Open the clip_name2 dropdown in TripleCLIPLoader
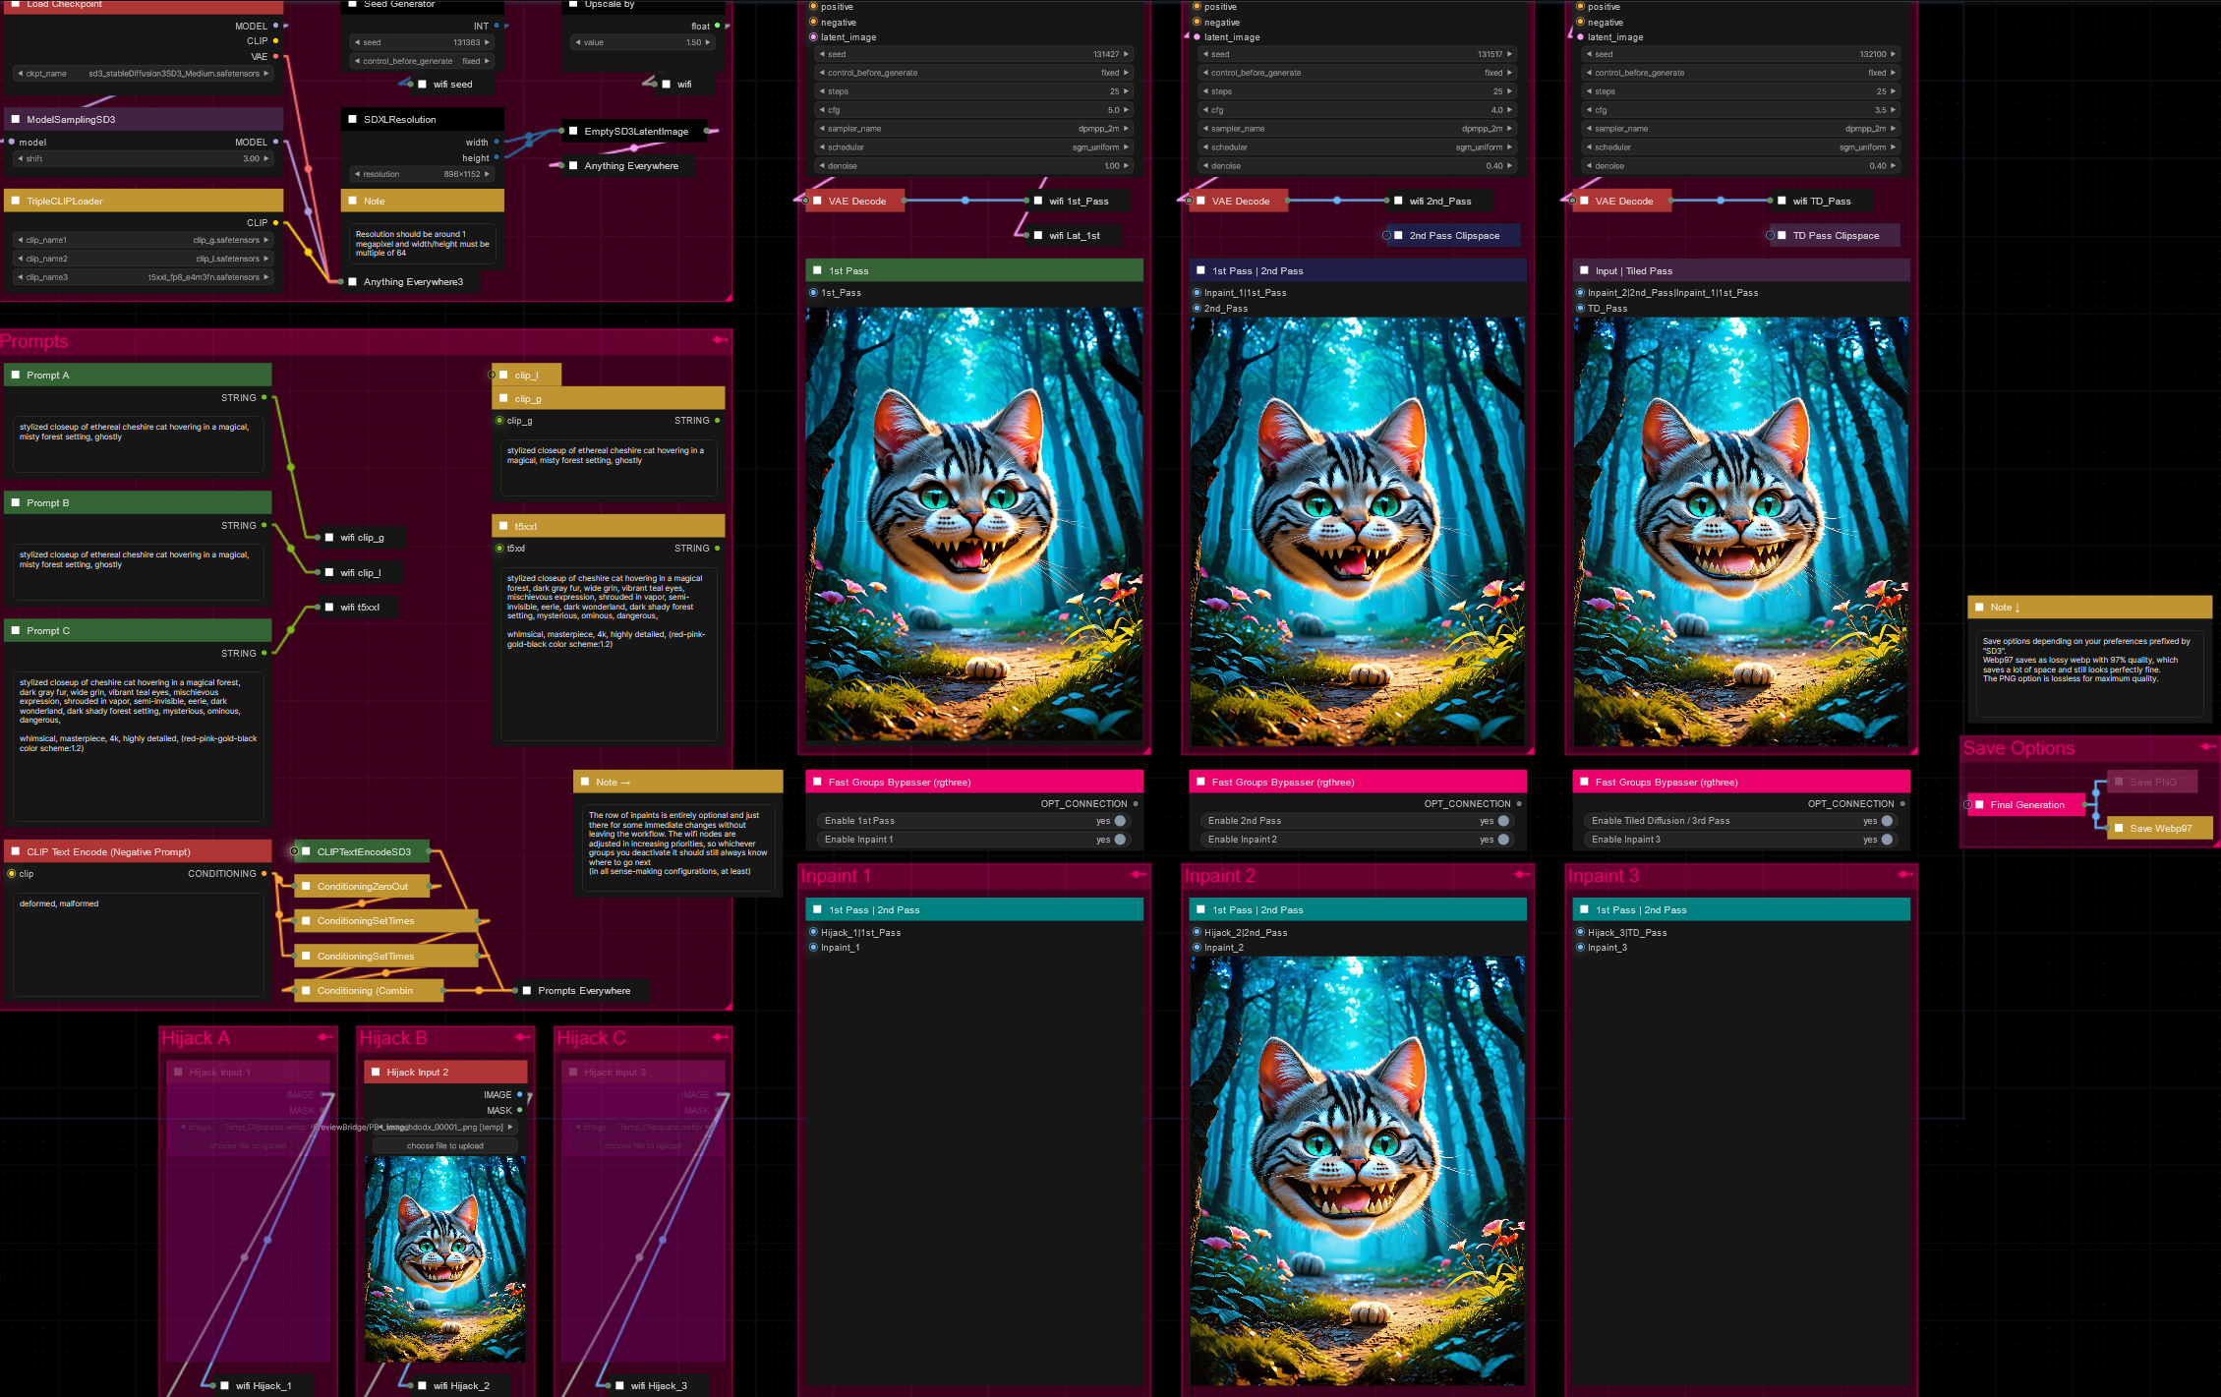The height and width of the screenshot is (1397, 2221). (x=143, y=259)
